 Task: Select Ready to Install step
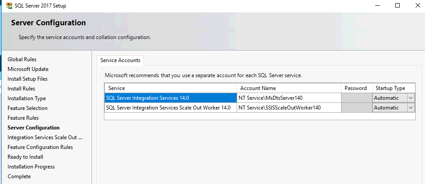coord(25,157)
